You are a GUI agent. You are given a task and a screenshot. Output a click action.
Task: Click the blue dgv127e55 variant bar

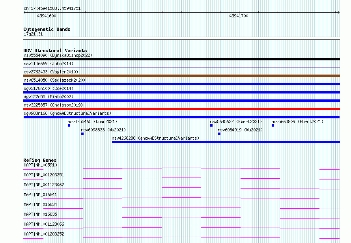[x=181, y=101]
